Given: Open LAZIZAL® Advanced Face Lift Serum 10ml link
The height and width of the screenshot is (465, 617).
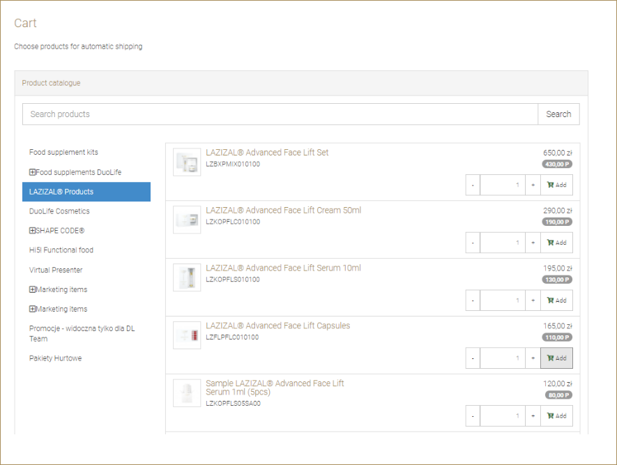Looking at the screenshot, I should point(283,268).
